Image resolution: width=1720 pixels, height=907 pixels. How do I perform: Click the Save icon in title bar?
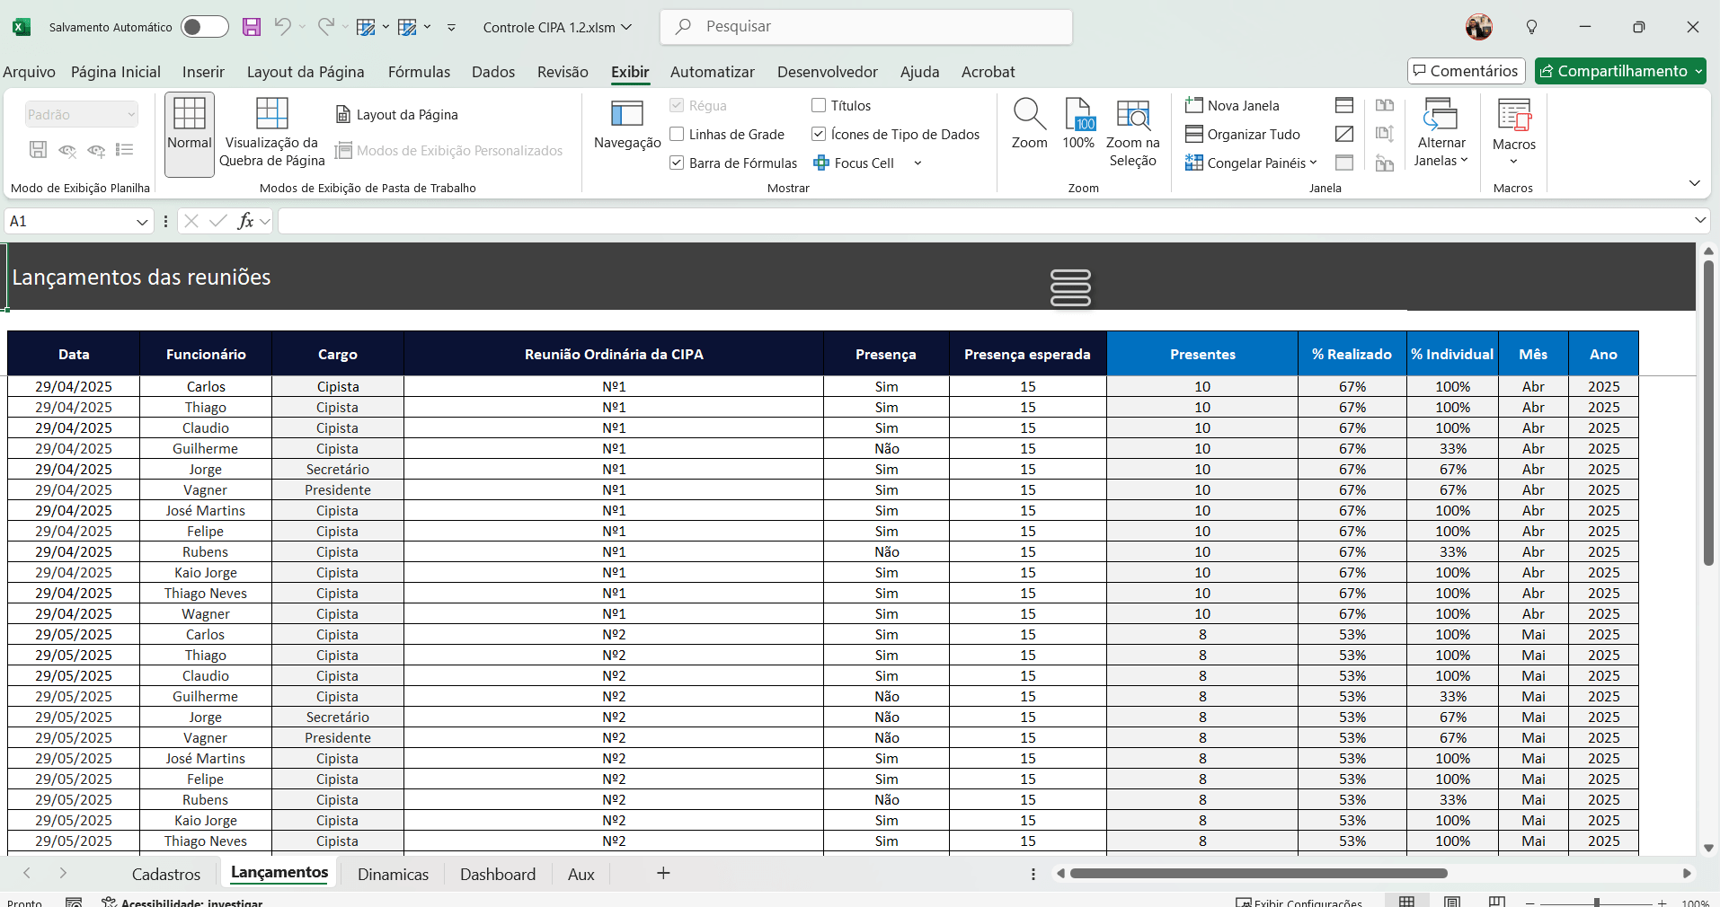252,27
